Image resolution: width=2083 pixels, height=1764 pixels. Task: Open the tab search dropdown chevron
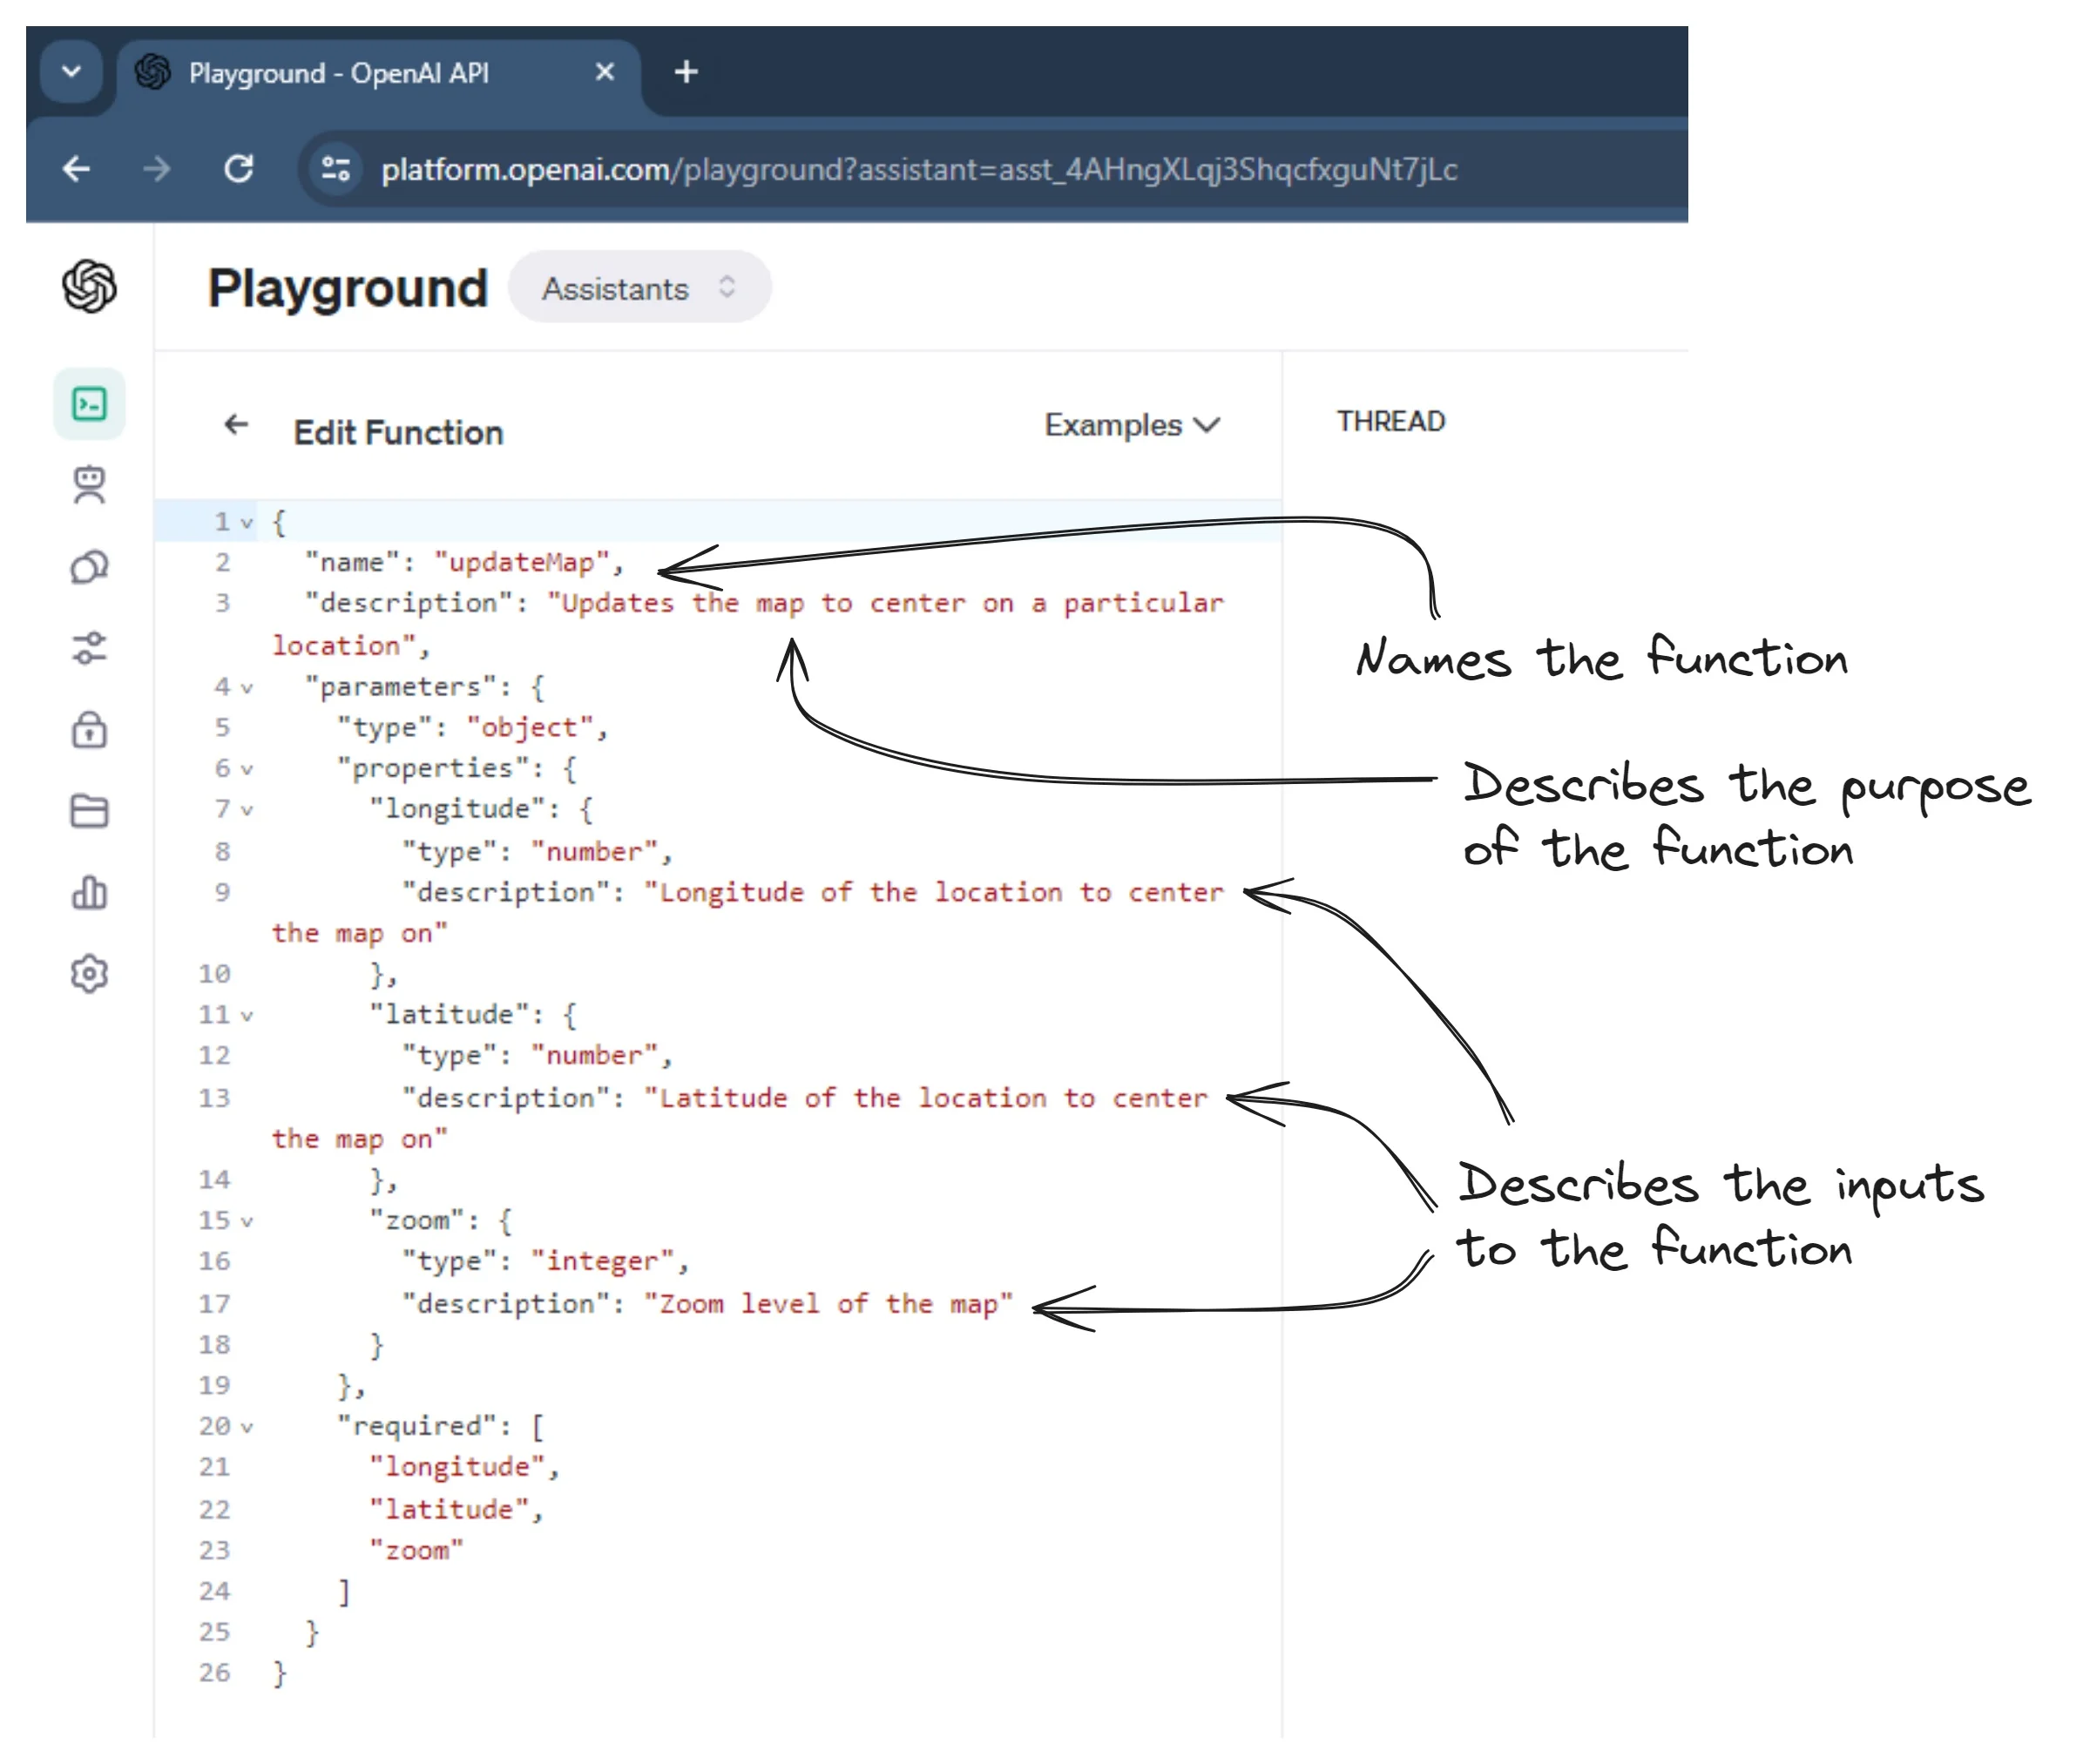click(71, 72)
